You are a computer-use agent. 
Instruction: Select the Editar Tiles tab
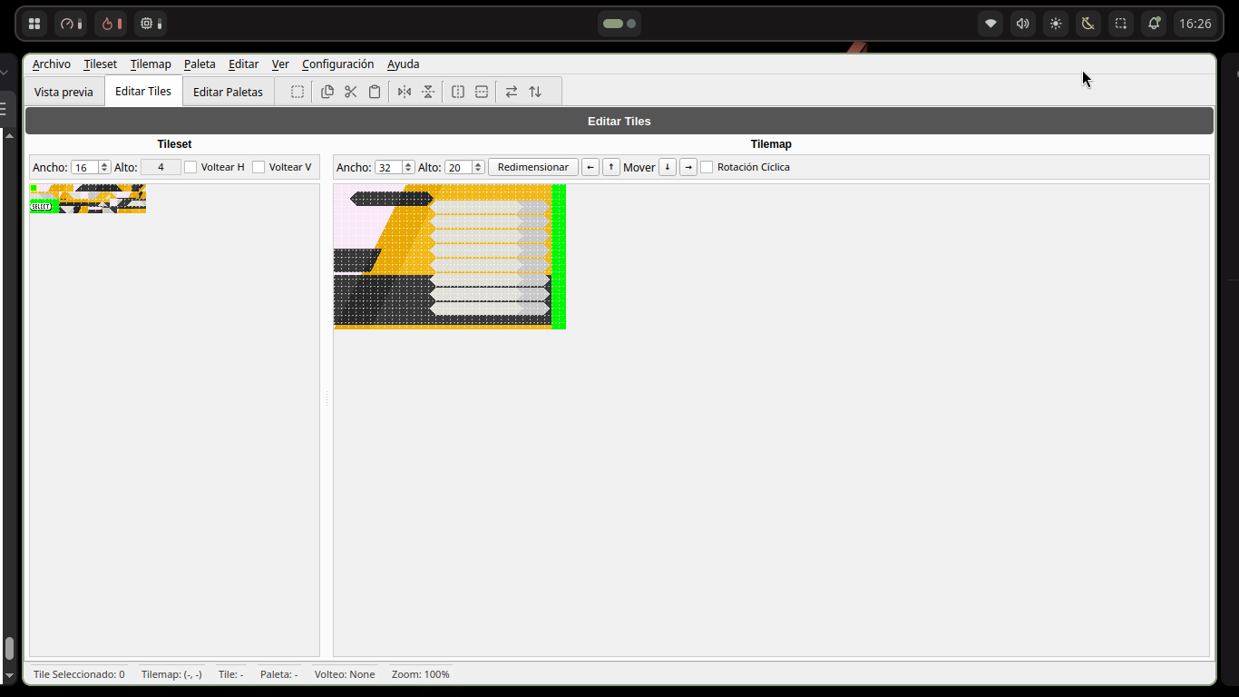click(x=143, y=91)
